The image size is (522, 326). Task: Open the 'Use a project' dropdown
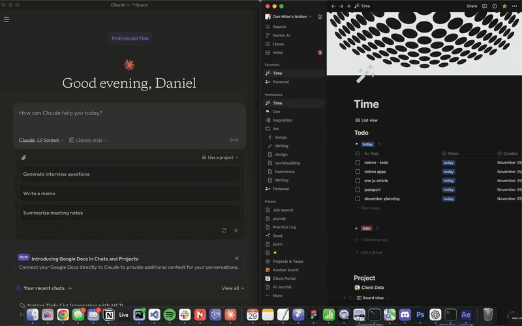(220, 157)
